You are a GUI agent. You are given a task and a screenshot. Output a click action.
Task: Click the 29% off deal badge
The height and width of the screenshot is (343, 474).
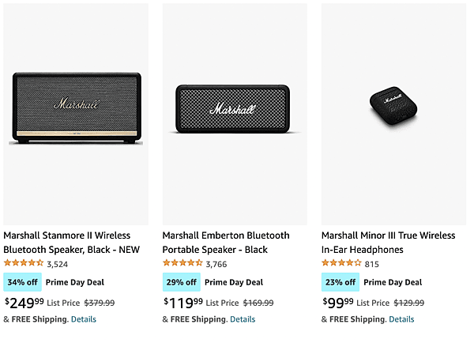coord(182,282)
